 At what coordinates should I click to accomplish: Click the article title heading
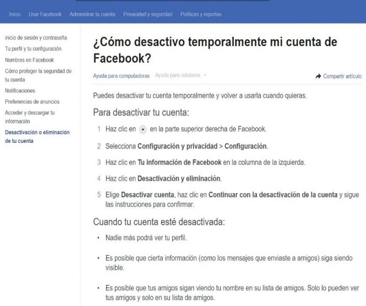(215, 50)
